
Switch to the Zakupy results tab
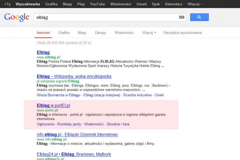click(x=100, y=33)
